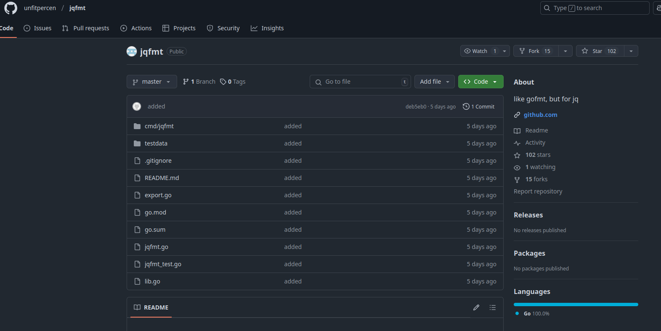661x331 pixels.
Task: Open the testdata folder
Action: point(156,143)
